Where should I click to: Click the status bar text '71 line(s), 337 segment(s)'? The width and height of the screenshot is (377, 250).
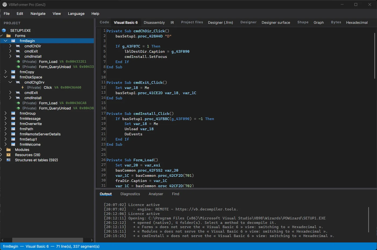click(x=78, y=246)
